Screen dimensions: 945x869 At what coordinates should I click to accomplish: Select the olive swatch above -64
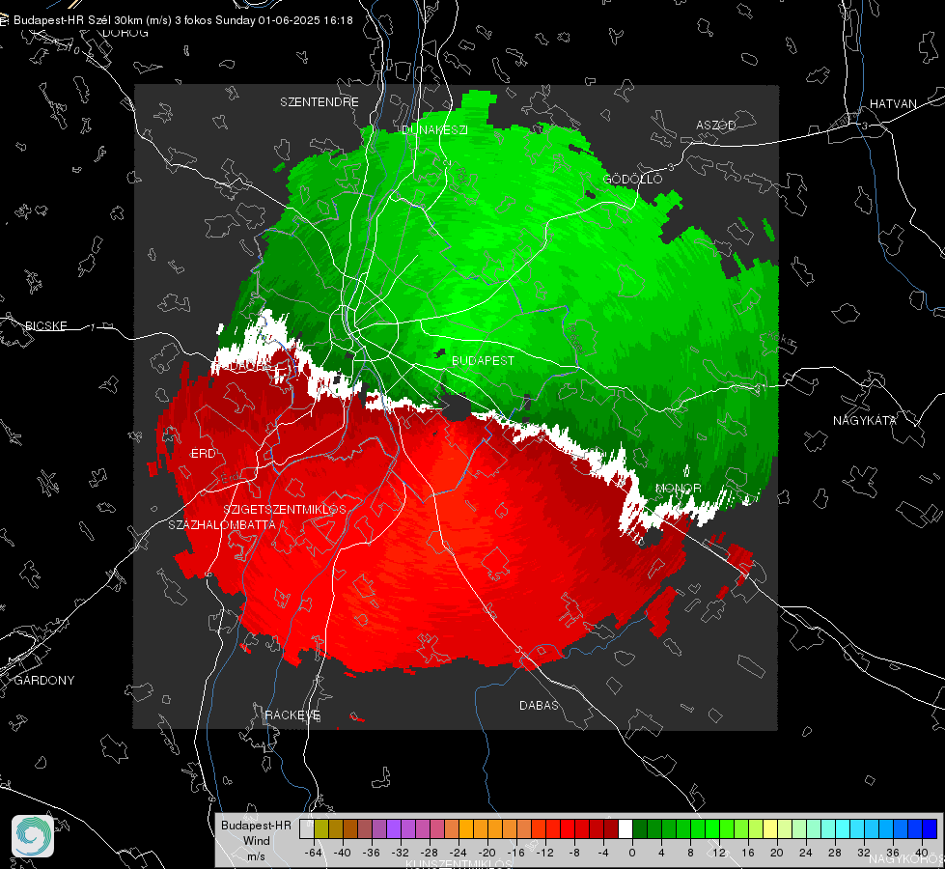(x=321, y=828)
